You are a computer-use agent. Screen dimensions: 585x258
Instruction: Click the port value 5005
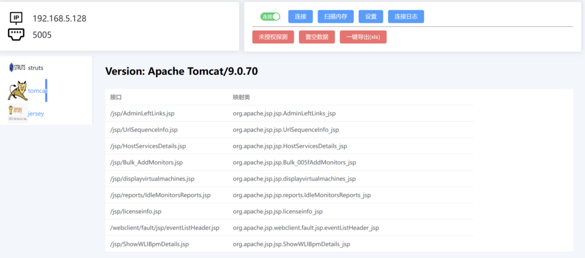click(x=42, y=35)
